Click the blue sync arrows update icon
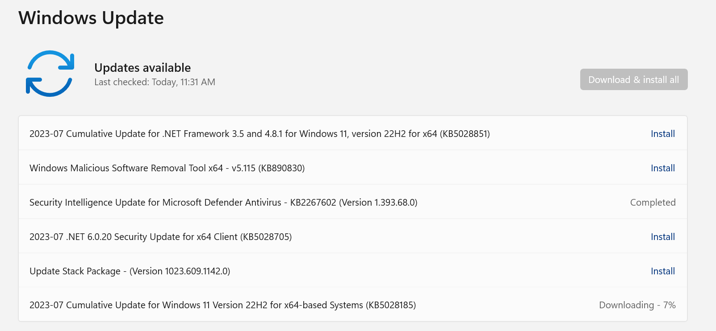Image resolution: width=716 pixels, height=331 pixels. (50, 74)
